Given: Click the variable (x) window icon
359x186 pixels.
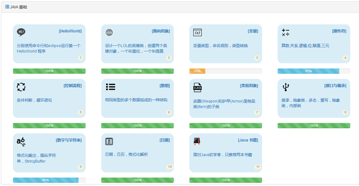Looking at the screenshot, I should click(x=197, y=32).
